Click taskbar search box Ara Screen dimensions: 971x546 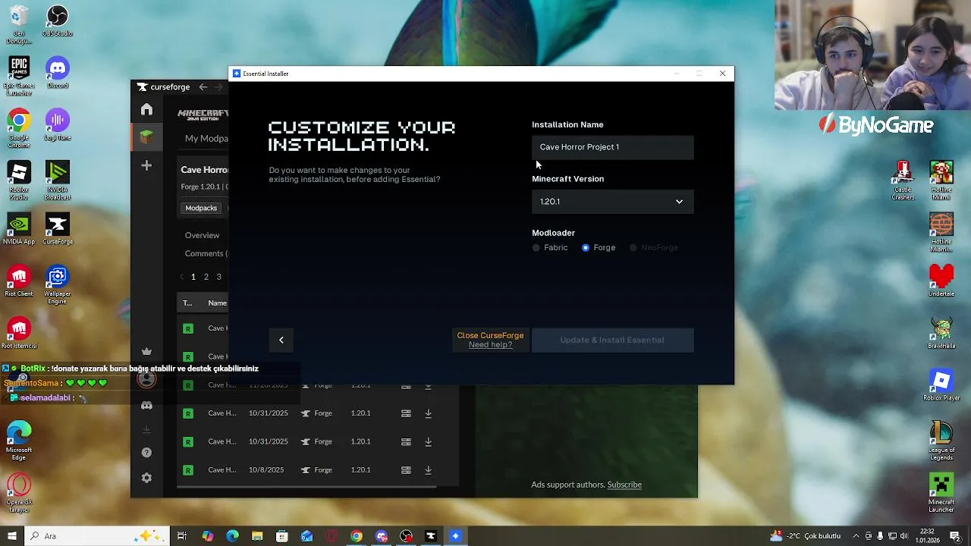99,536
